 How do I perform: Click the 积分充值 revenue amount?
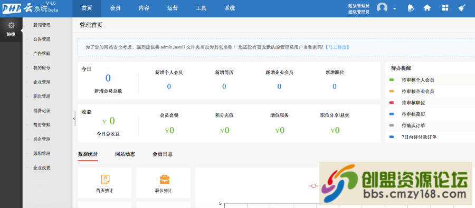point(224,131)
